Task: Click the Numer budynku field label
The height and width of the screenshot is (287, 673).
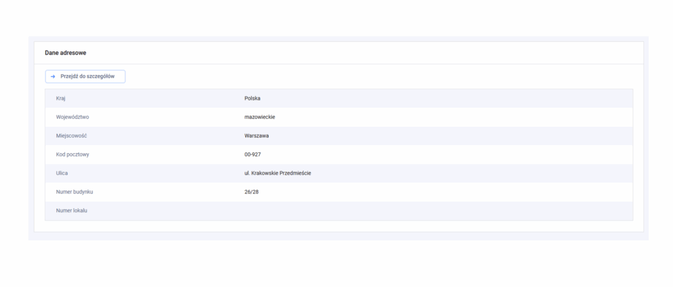Action: click(74, 192)
